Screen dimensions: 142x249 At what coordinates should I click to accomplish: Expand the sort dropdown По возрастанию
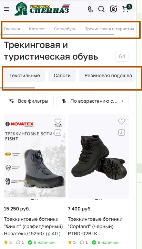tap(93, 101)
